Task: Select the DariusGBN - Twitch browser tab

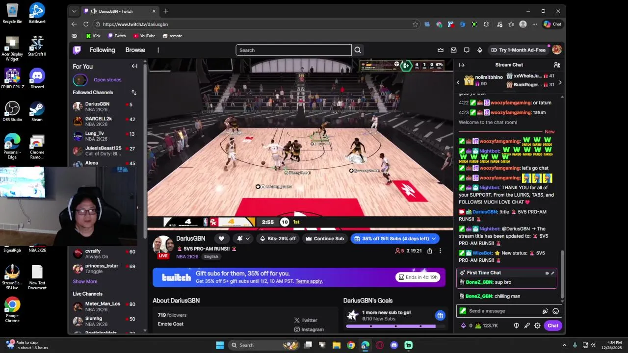Action: pos(120,11)
